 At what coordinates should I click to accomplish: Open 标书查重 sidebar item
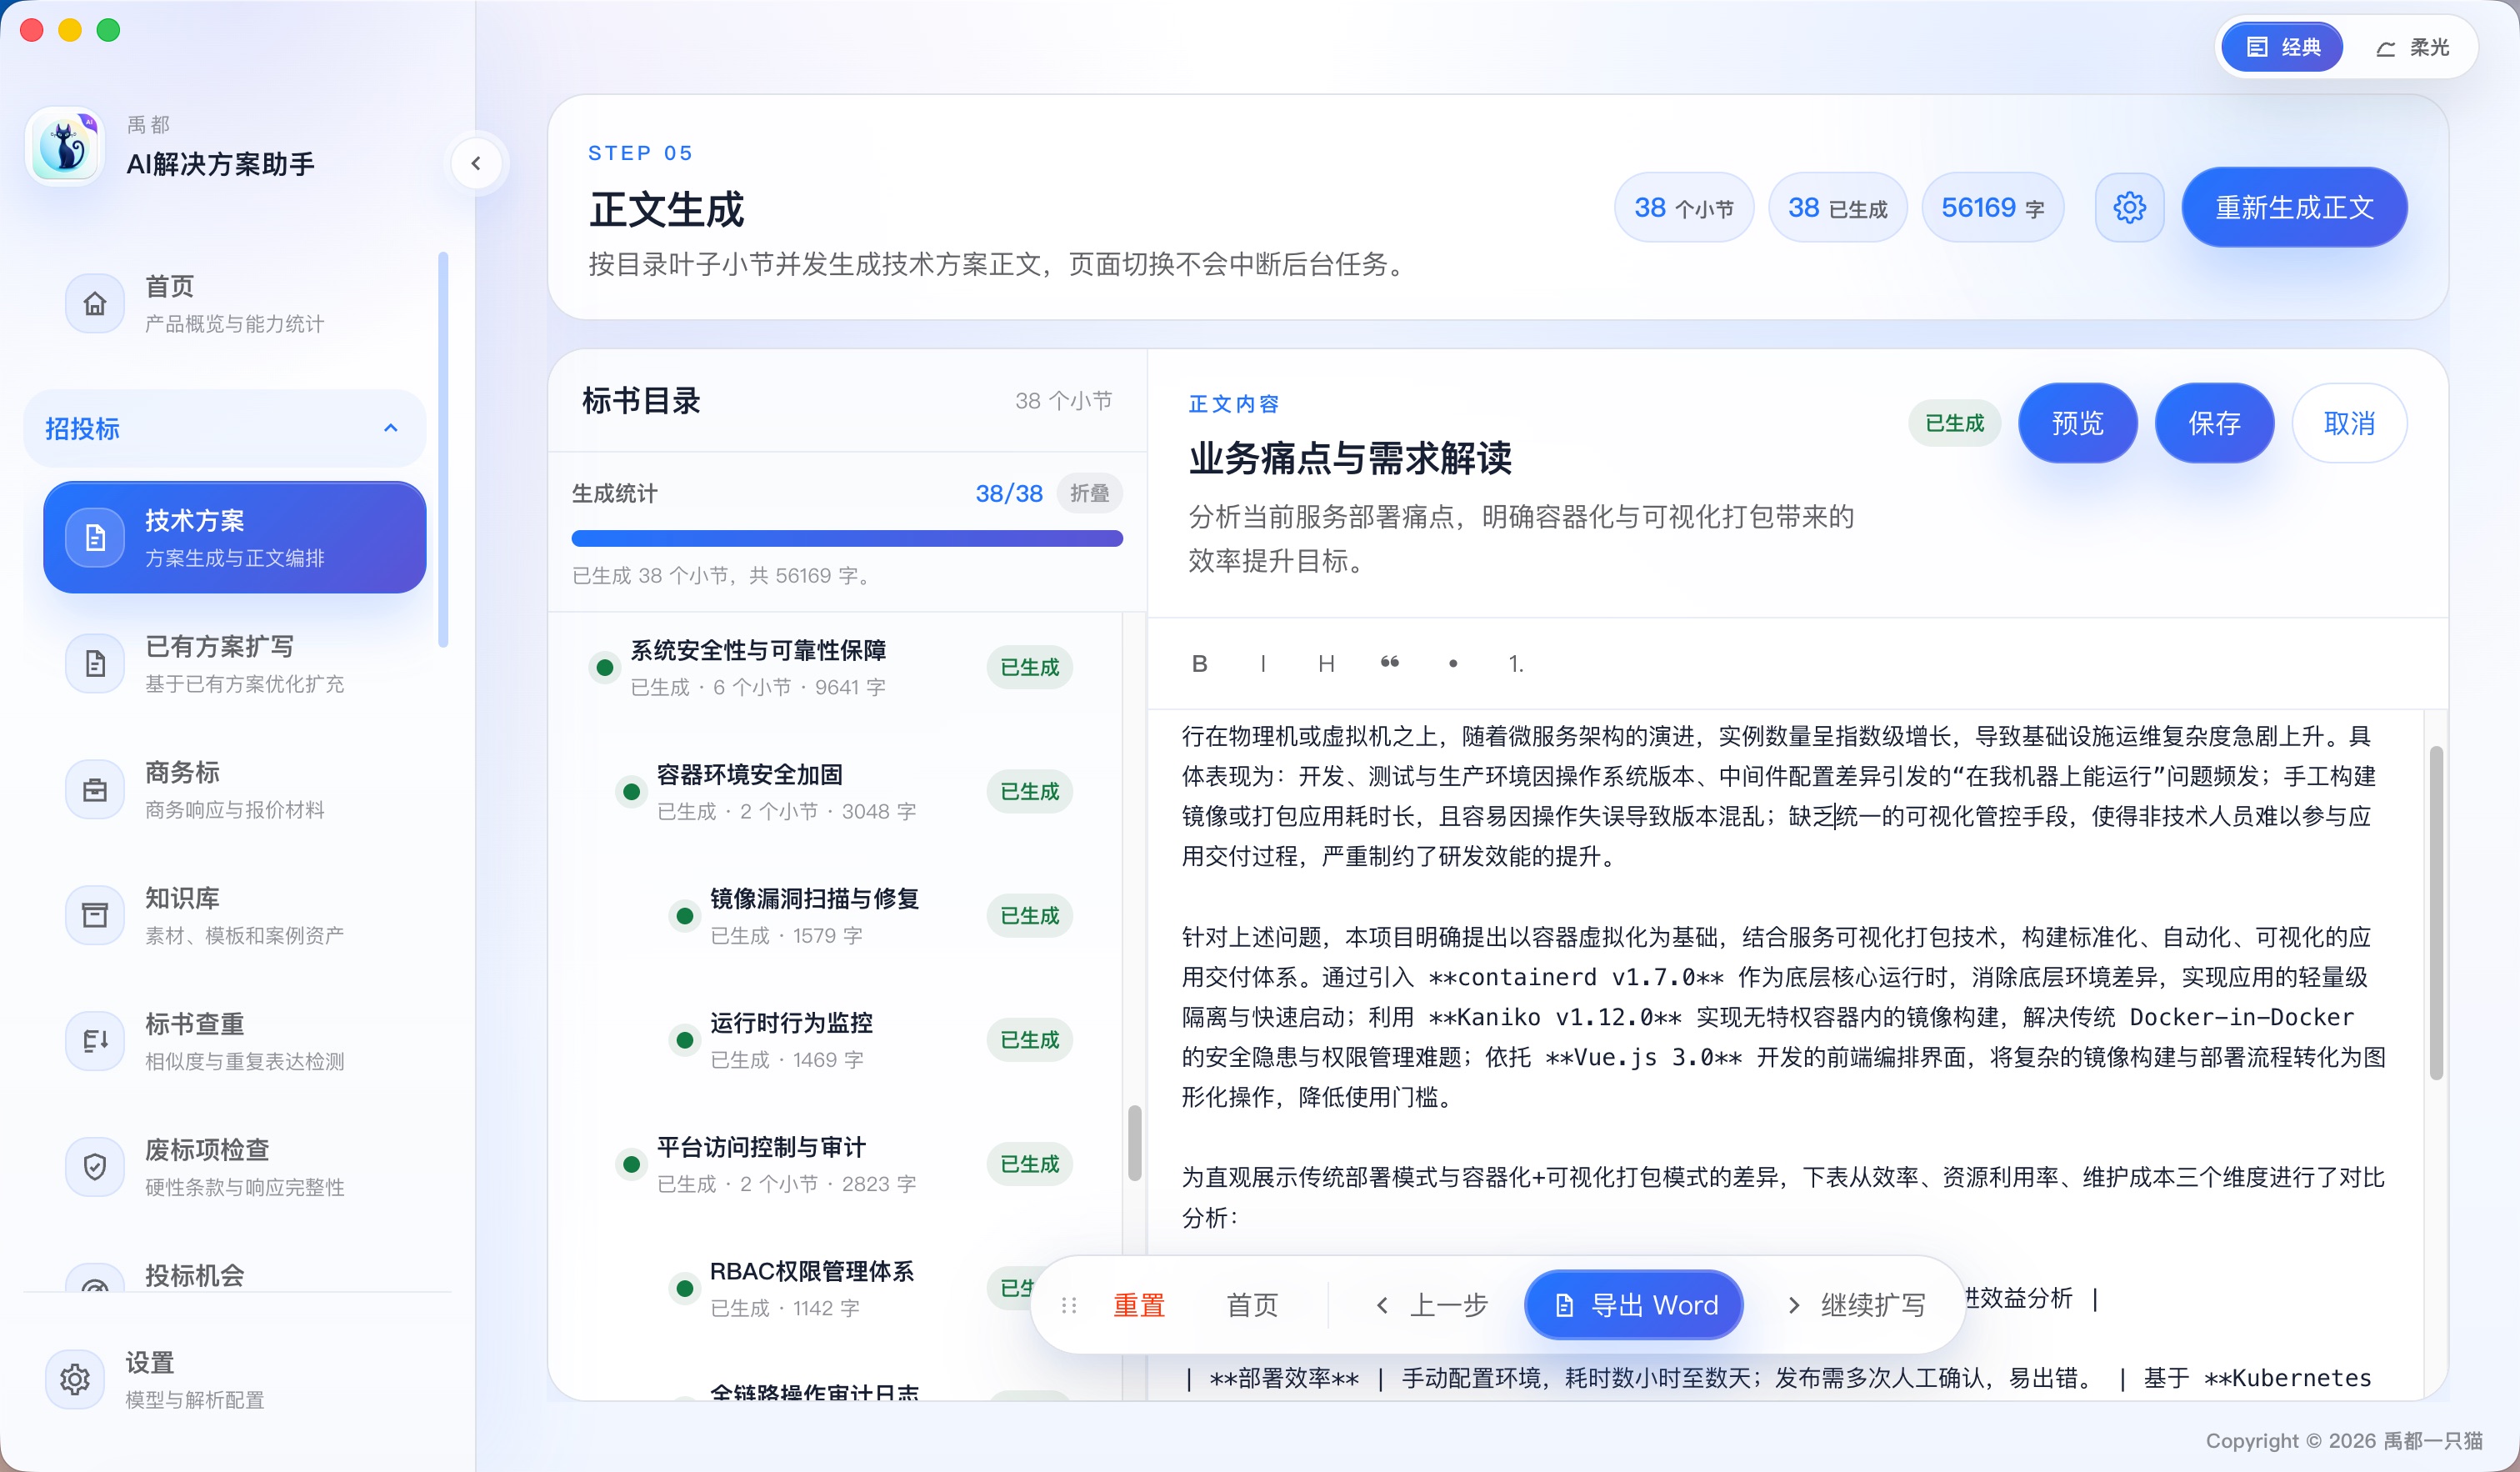(x=235, y=1041)
